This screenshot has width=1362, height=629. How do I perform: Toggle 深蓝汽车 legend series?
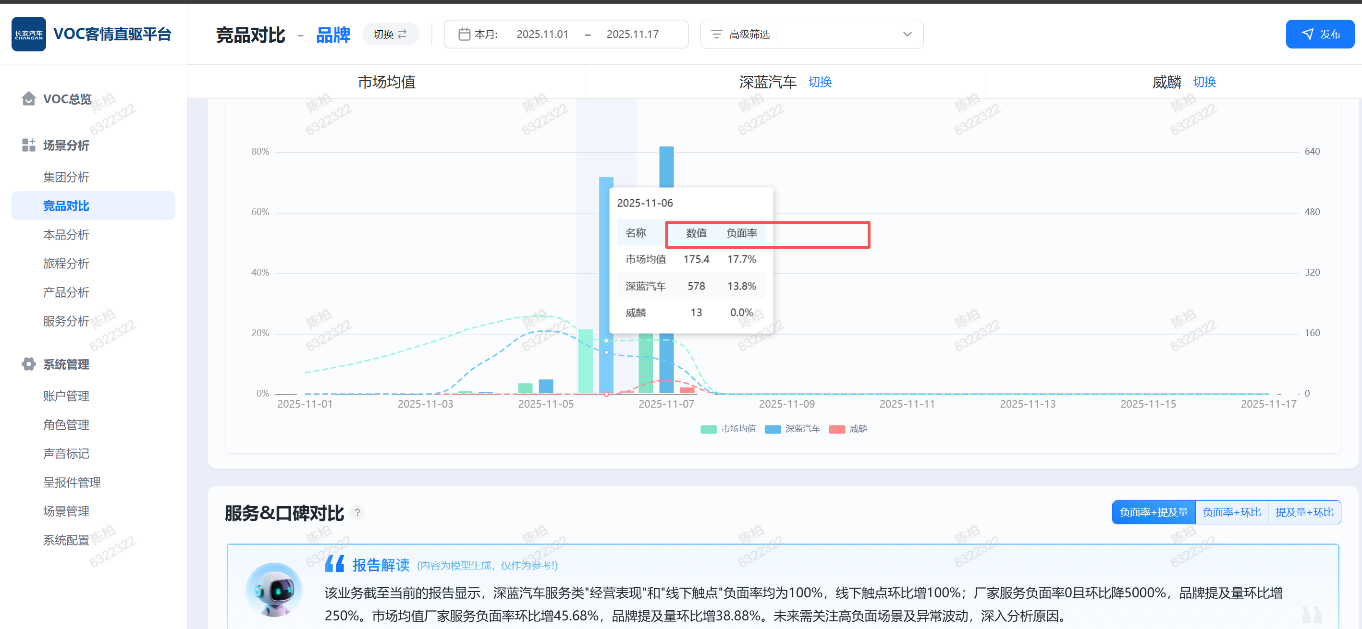(801, 429)
